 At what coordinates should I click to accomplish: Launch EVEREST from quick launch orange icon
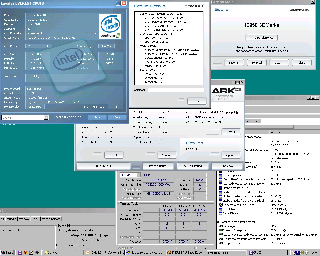[x=26, y=253]
